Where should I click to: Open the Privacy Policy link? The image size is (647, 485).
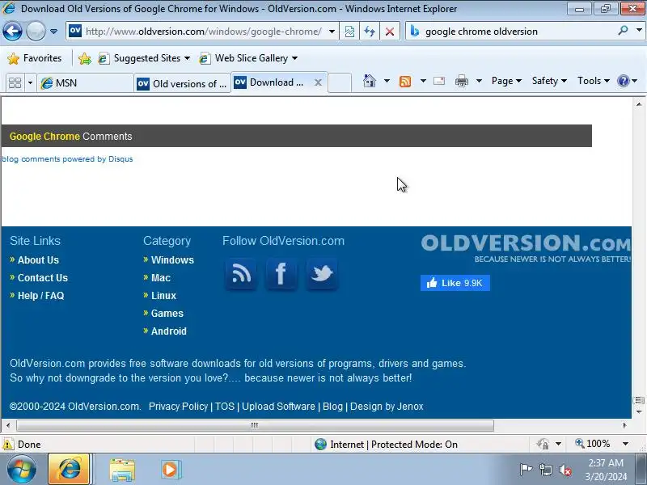point(178,407)
